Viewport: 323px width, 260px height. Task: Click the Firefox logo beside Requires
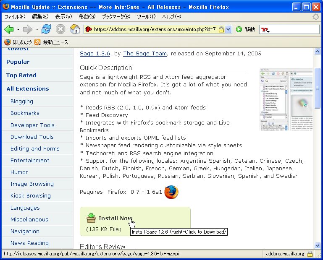[x=171, y=192]
